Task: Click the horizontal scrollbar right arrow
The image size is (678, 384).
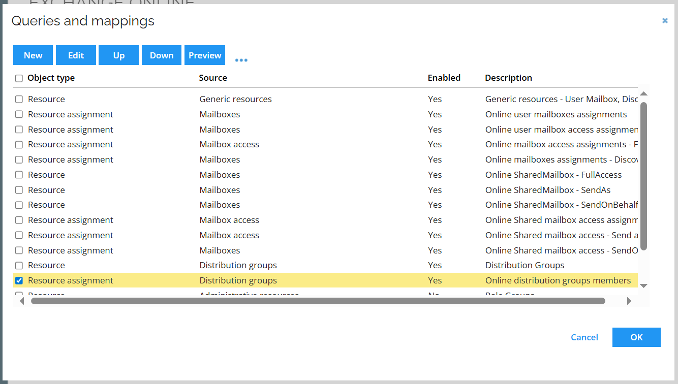Action: click(x=629, y=301)
